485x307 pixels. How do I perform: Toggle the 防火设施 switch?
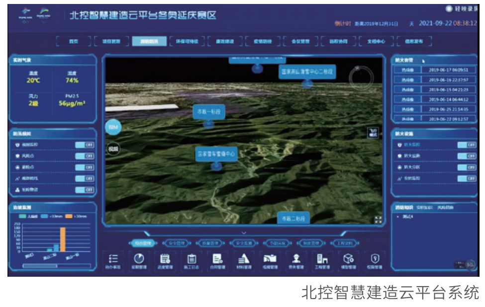[467, 156]
